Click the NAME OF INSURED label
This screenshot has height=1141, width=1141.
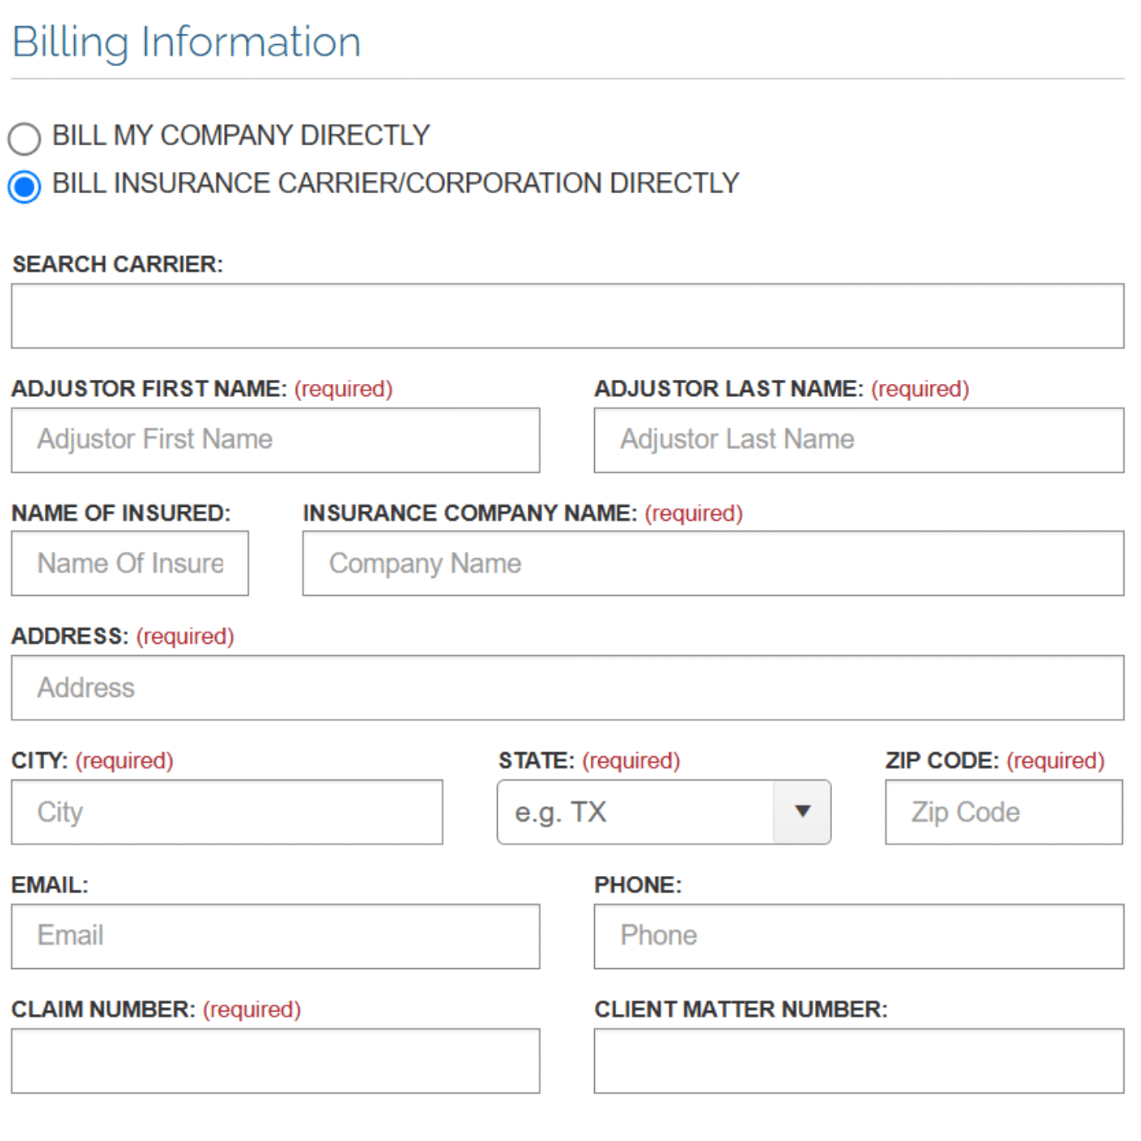(x=121, y=513)
